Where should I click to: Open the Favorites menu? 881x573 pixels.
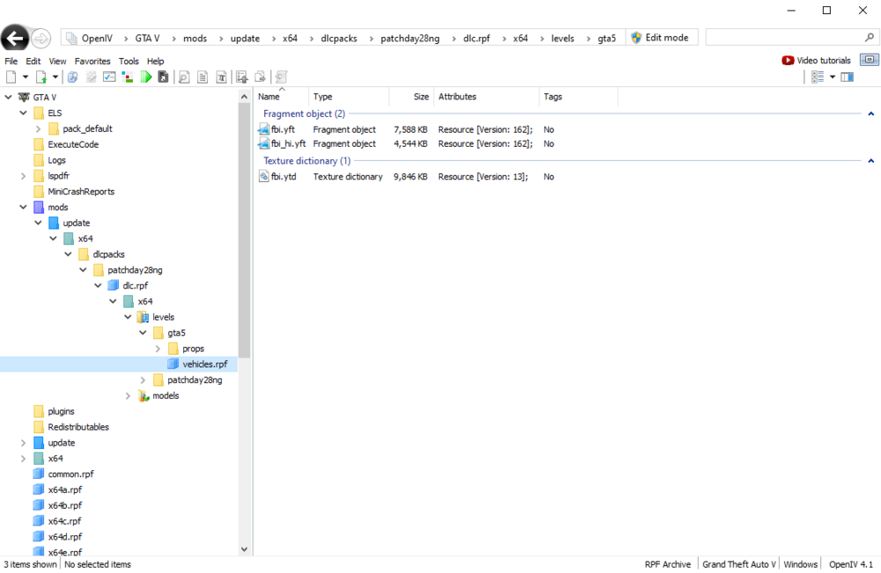point(92,61)
